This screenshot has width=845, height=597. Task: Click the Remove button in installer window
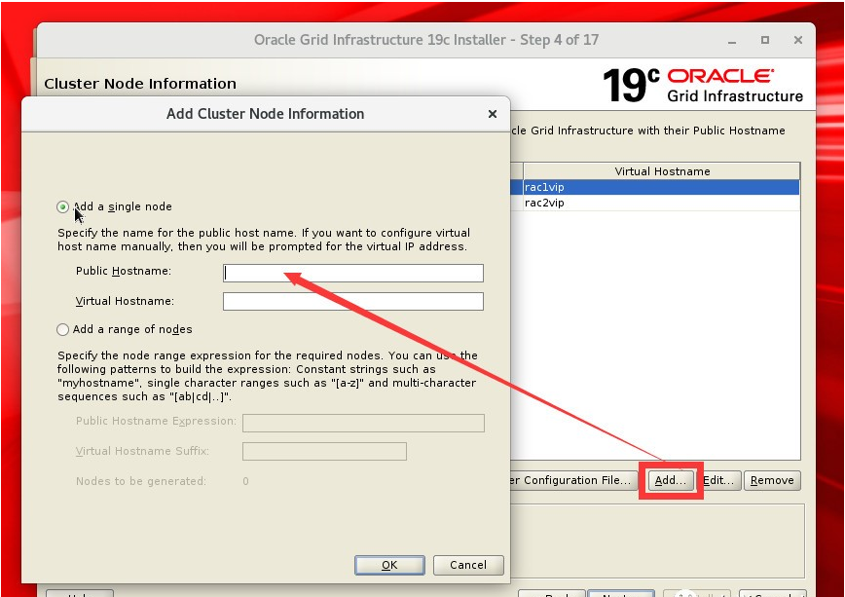(x=772, y=480)
